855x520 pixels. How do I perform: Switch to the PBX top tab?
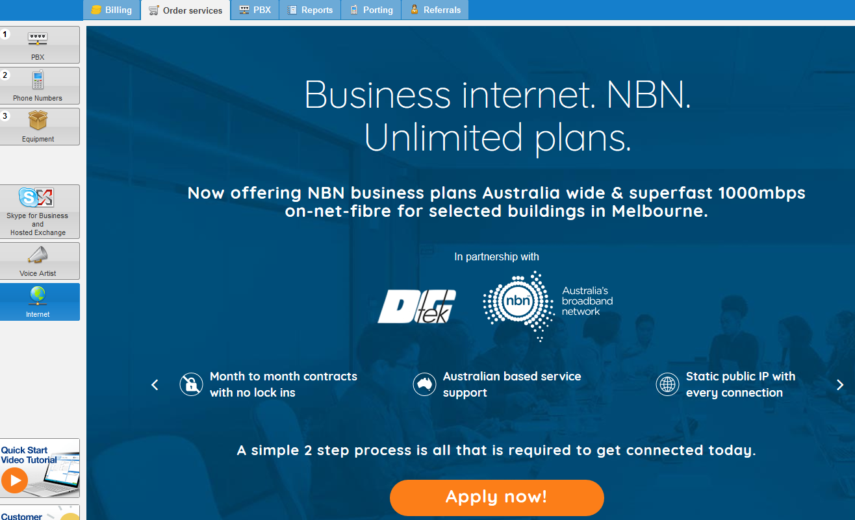(x=255, y=10)
